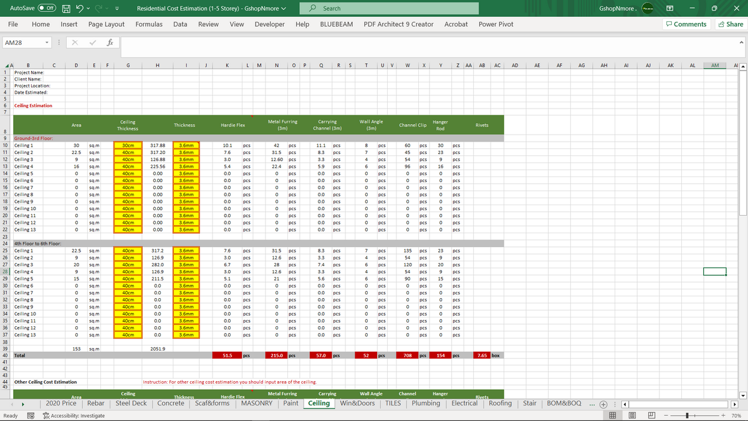Select column header AM
The image size is (748, 421).
715,65
